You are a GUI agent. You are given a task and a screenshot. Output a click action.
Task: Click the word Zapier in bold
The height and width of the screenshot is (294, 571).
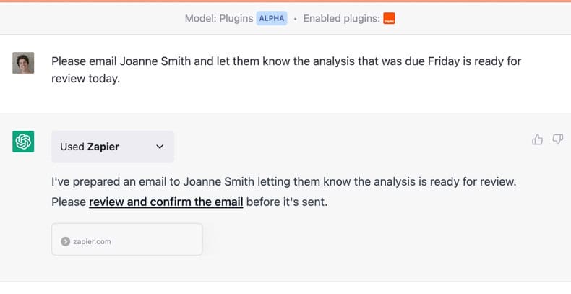pyautogui.click(x=103, y=147)
